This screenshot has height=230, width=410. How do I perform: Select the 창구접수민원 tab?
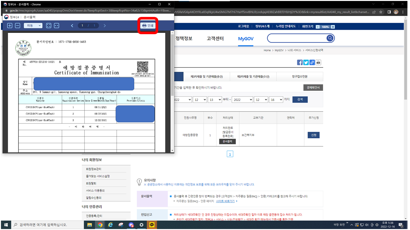point(300,77)
